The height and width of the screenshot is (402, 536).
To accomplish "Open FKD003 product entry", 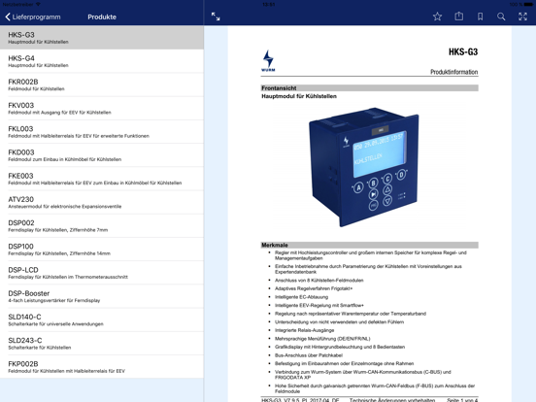I will 102,155.
